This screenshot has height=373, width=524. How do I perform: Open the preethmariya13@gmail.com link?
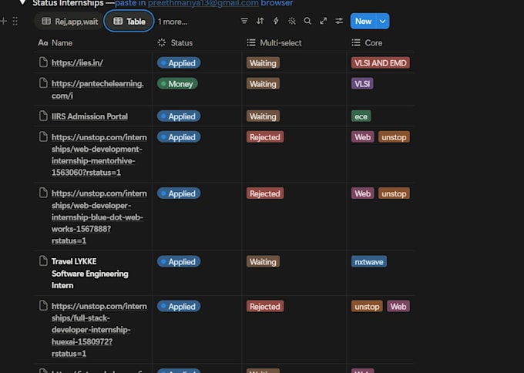click(x=203, y=3)
